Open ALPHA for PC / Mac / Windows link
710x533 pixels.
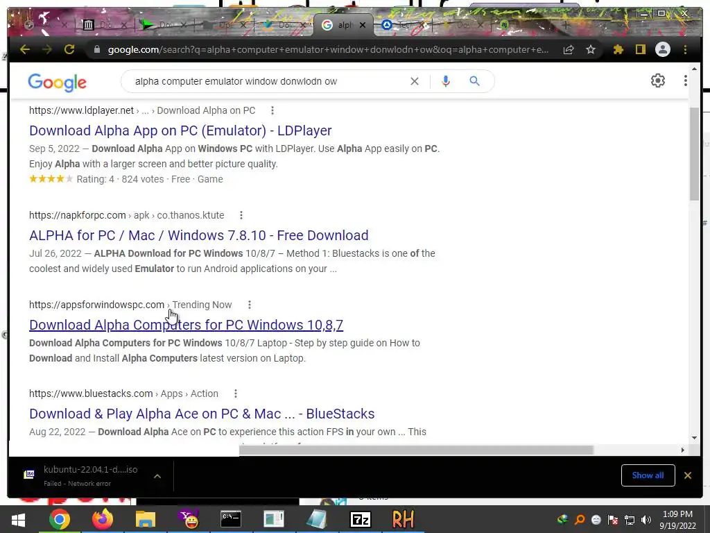[199, 235]
